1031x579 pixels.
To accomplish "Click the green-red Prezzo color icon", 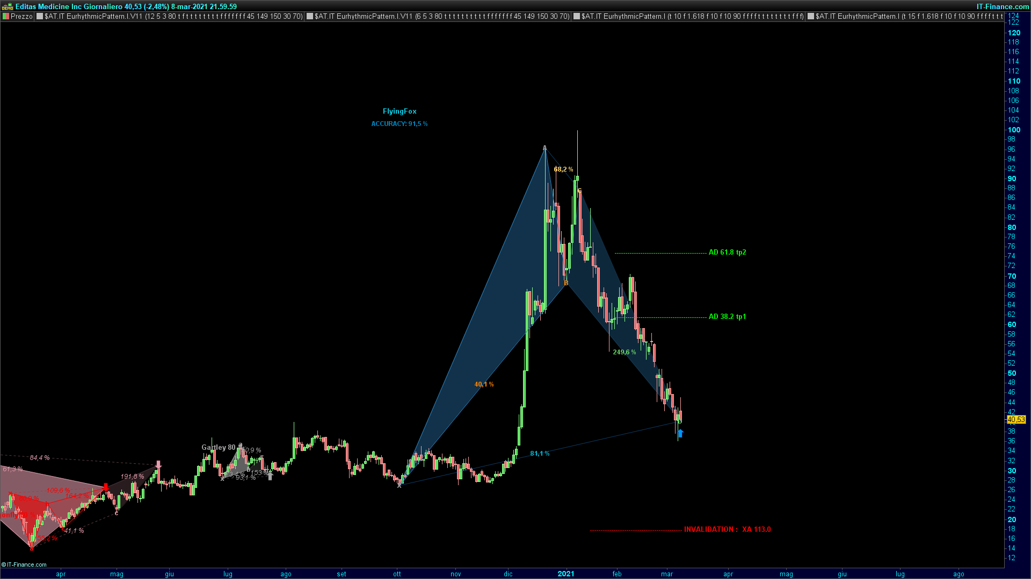I will (6, 17).
